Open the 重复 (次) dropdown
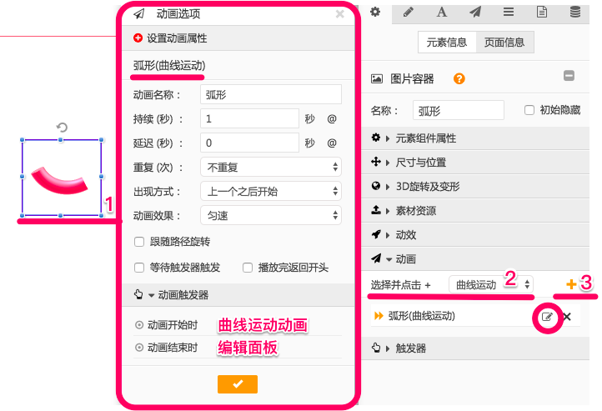602x411 pixels. click(271, 167)
